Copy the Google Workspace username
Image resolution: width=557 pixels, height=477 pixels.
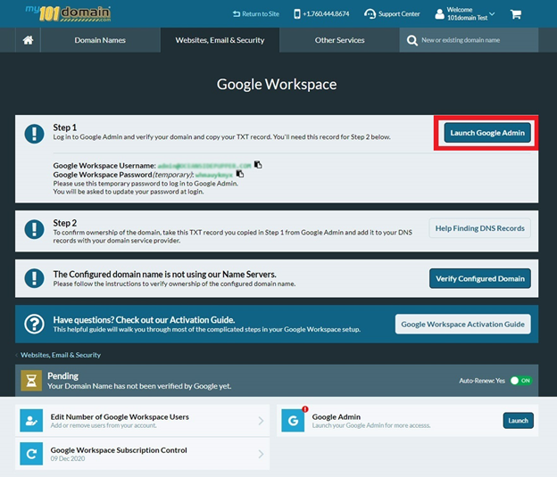pos(258,165)
